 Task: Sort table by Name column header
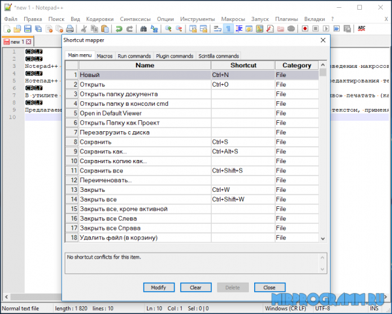pyautogui.click(x=145, y=65)
